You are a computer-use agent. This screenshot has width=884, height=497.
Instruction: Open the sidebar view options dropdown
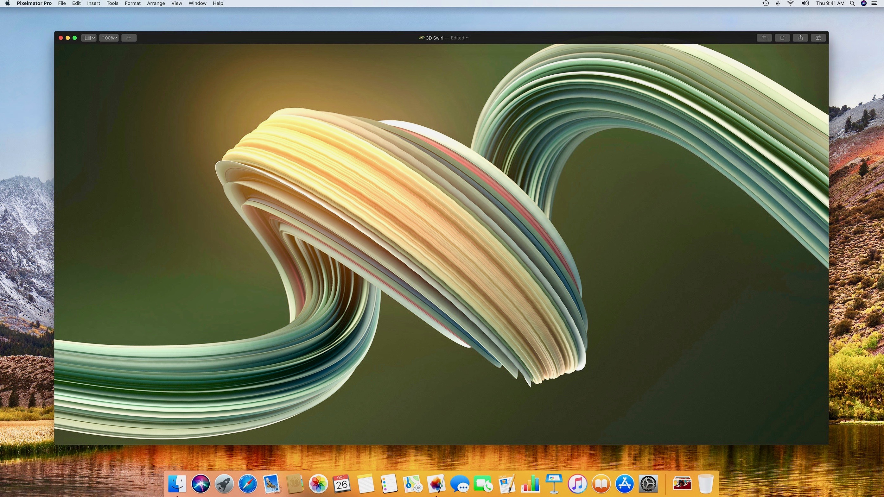point(90,38)
